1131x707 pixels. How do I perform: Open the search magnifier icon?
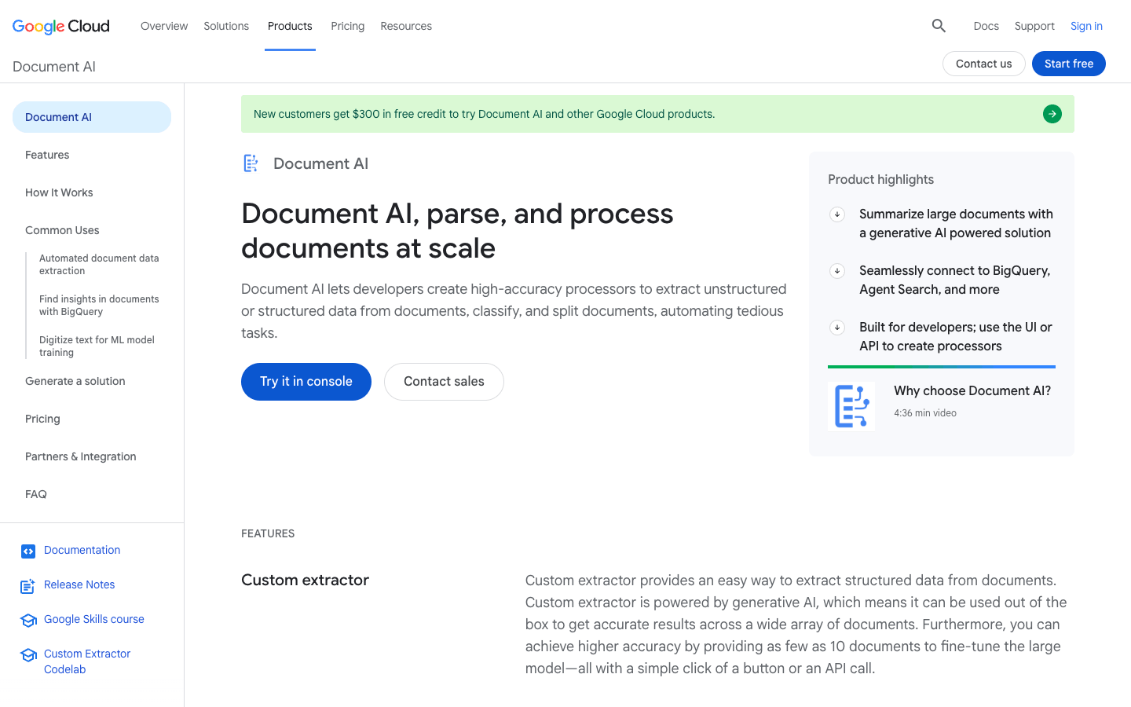(x=939, y=26)
